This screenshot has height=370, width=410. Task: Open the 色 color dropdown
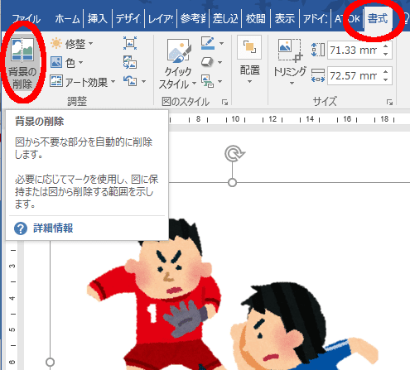67,63
